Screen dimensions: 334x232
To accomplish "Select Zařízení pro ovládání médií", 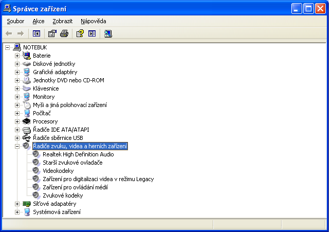I will click(75, 187).
